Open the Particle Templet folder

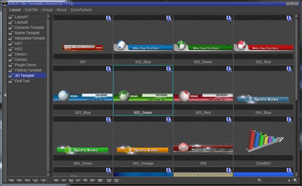point(27,70)
